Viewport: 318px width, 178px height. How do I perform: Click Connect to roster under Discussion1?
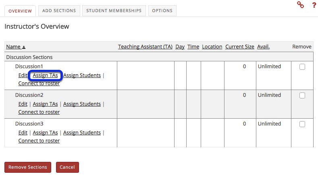coord(39,83)
